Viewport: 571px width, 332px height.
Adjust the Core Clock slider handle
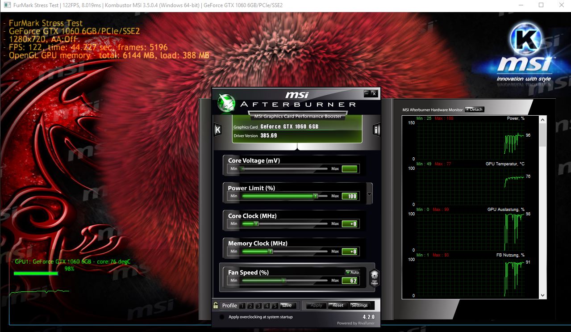pos(256,224)
